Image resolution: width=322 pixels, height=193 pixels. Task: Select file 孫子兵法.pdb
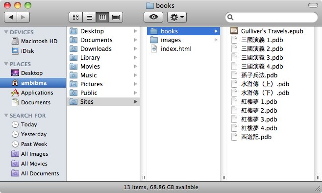coord(271,75)
